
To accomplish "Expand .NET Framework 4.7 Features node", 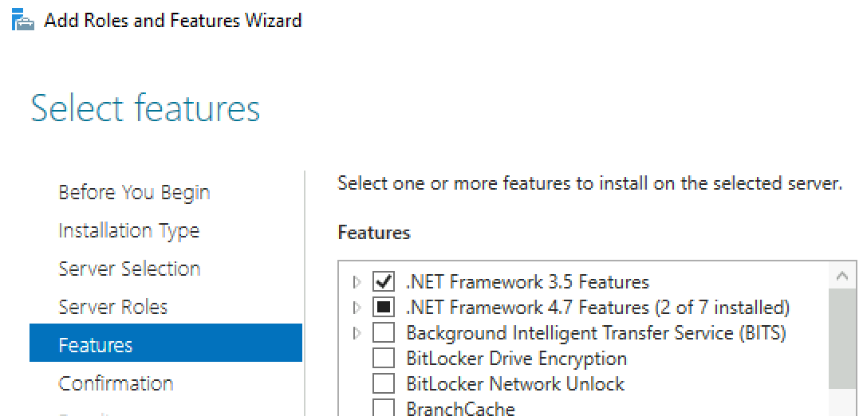I will [x=357, y=308].
